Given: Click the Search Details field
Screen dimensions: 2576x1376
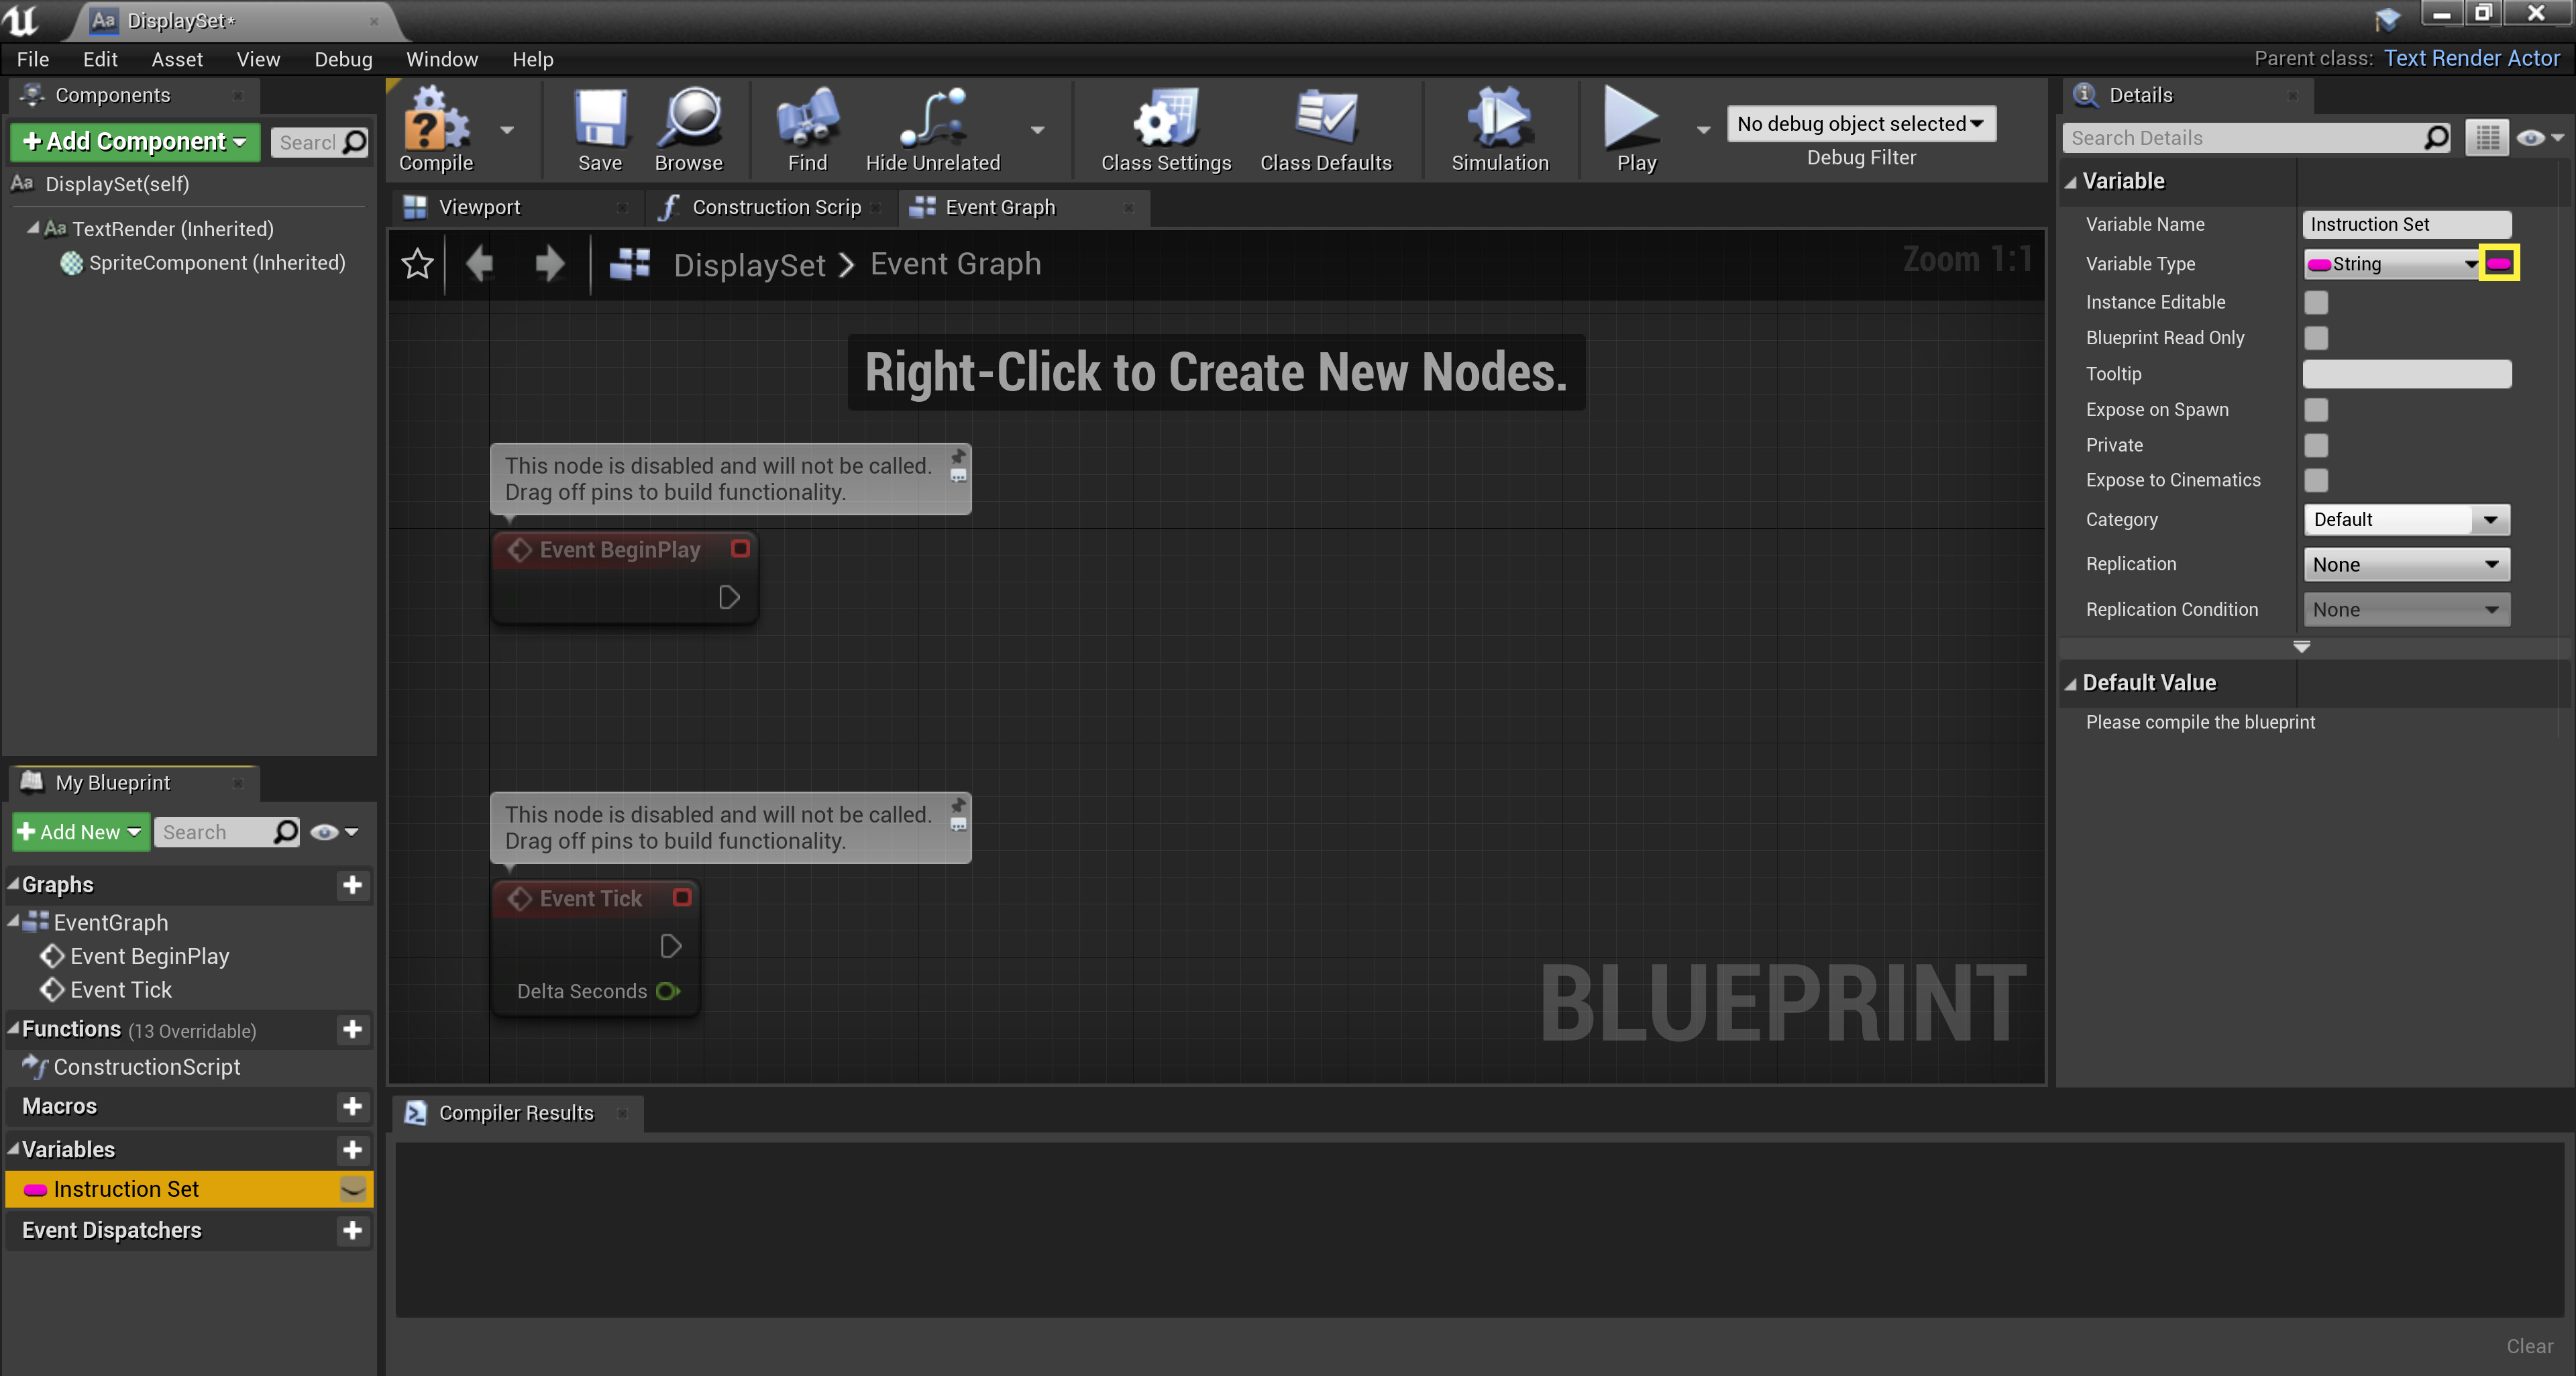Looking at the screenshot, I should 2240,137.
